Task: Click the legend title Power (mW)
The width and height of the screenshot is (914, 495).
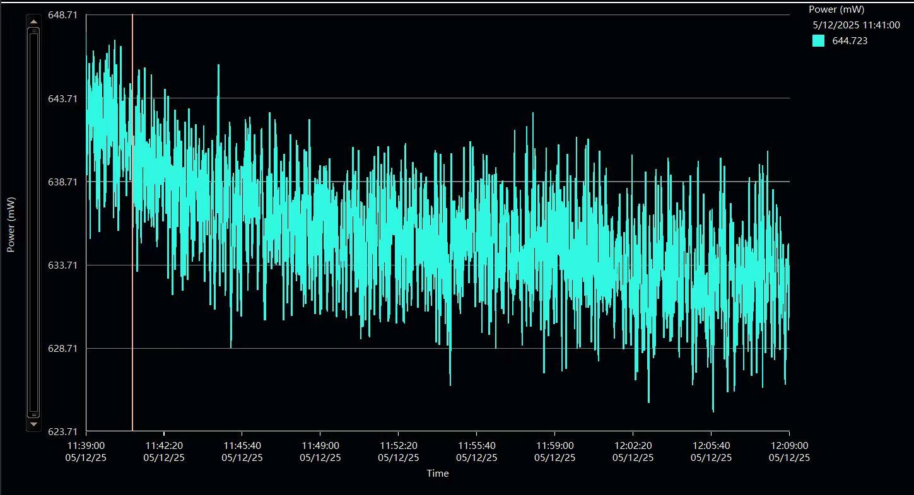Action: pyautogui.click(x=836, y=9)
